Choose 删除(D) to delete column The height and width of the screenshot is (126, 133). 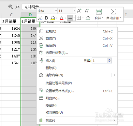77,68
